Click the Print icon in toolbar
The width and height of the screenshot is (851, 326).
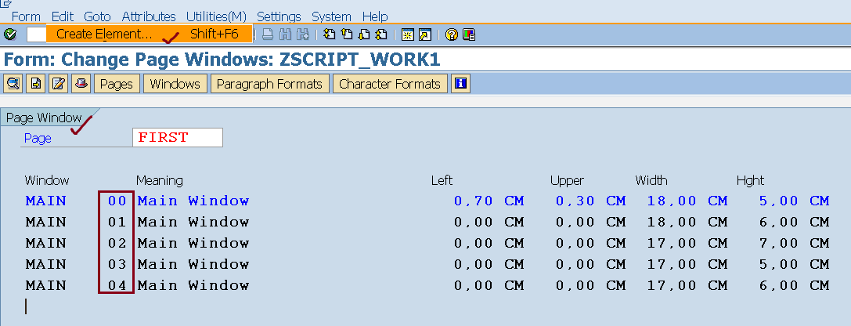tap(268, 34)
